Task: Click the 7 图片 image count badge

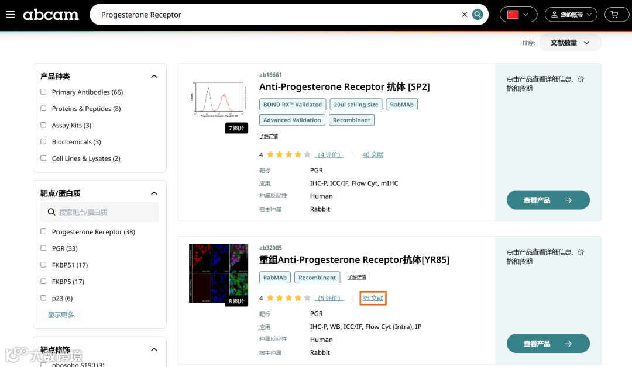Action: click(x=236, y=128)
